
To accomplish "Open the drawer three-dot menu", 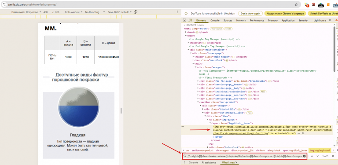I will 185,162.
